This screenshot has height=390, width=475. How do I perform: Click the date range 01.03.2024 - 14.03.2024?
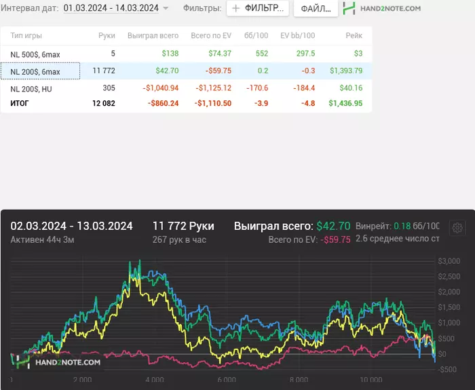pyautogui.click(x=111, y=8)
